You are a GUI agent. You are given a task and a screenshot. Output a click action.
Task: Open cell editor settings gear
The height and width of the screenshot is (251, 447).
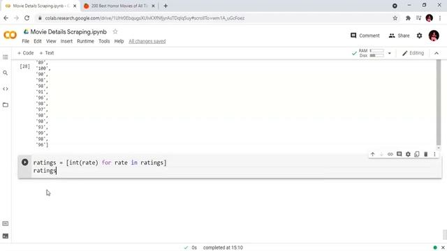408,154
